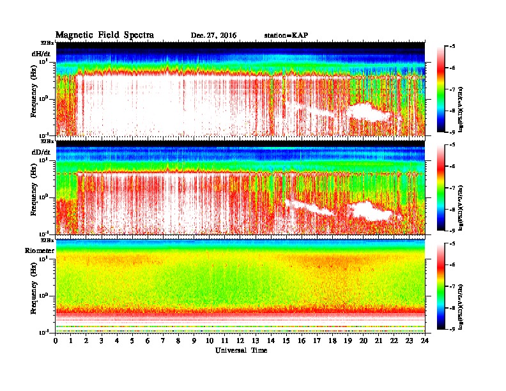Screen dimensions: 506x391
Task: Click the time axis tick label 5
Action: [132, 341]
